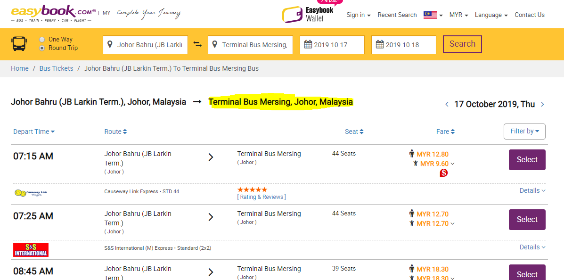Click the swap origin and destination arrows icon
This screenshot has height=280, width=564.
[197, 44]
